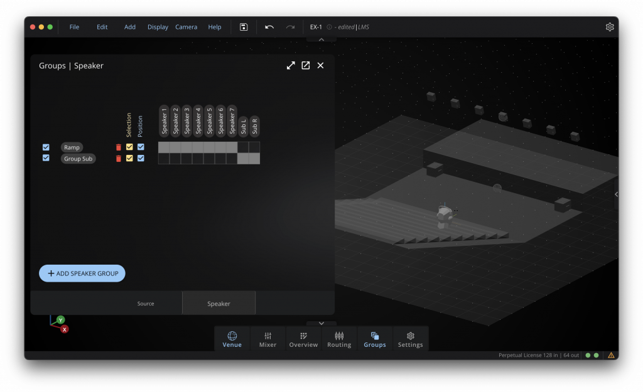Open the gear settings icon at top right

coord(610,27)
